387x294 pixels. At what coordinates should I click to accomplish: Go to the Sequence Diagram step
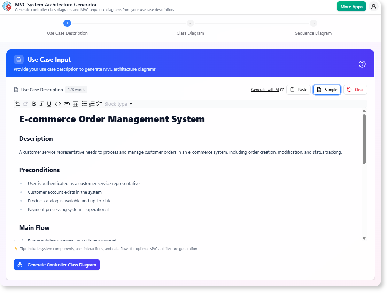click(x=313, y=23)
